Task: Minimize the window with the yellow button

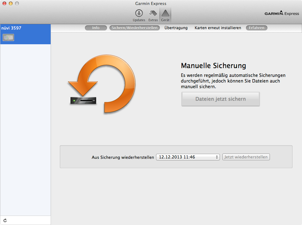Action: (10, 3)
